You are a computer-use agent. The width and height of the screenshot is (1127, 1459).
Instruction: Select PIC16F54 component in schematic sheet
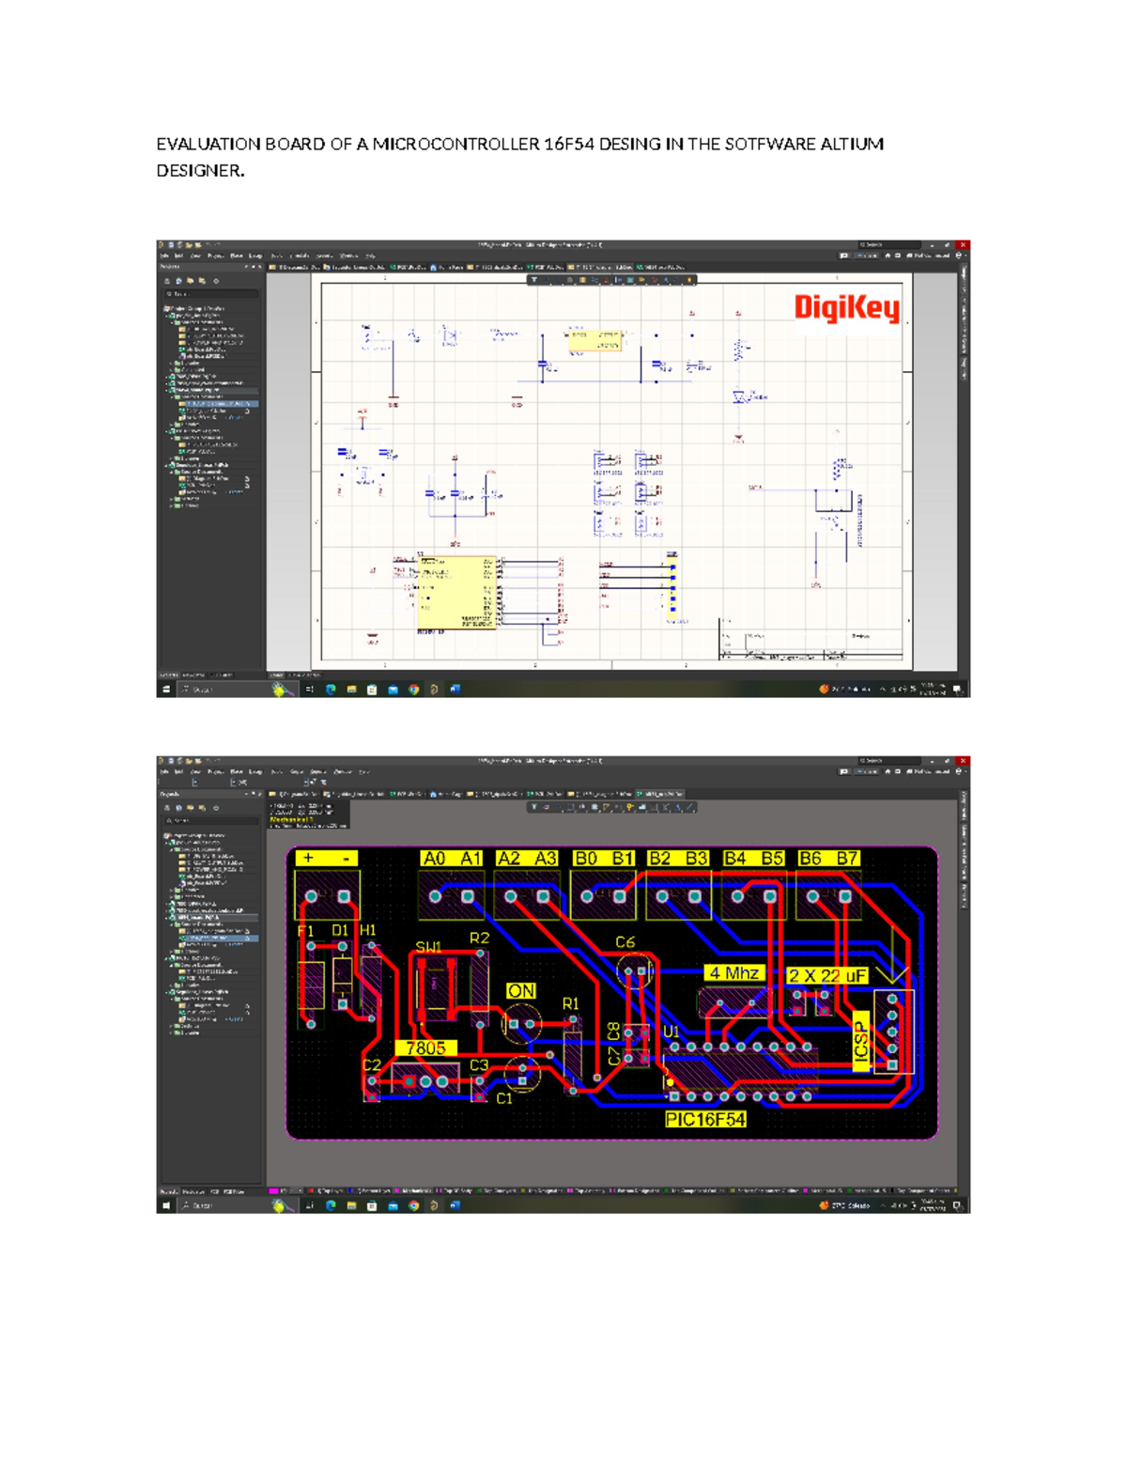click(456, 593)
